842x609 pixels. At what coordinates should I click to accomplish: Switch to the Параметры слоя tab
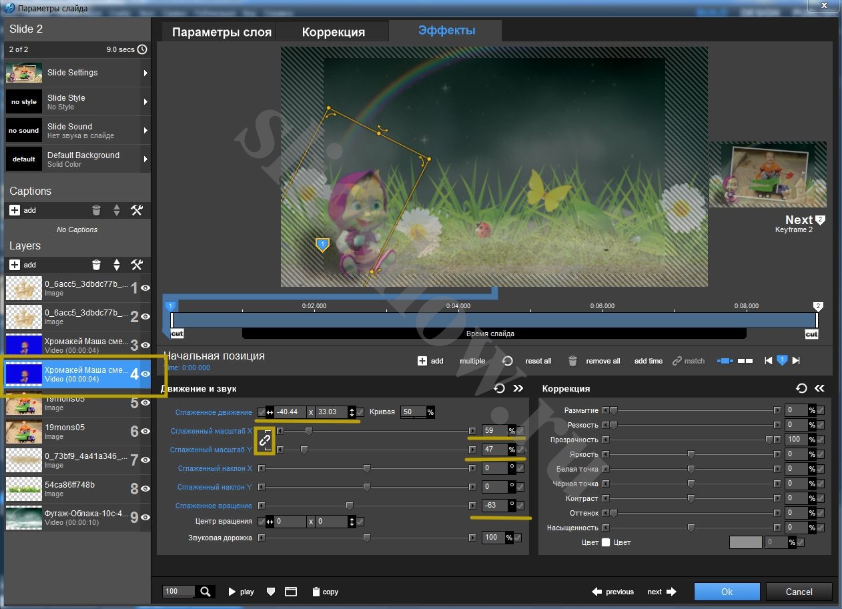point(222,32)
